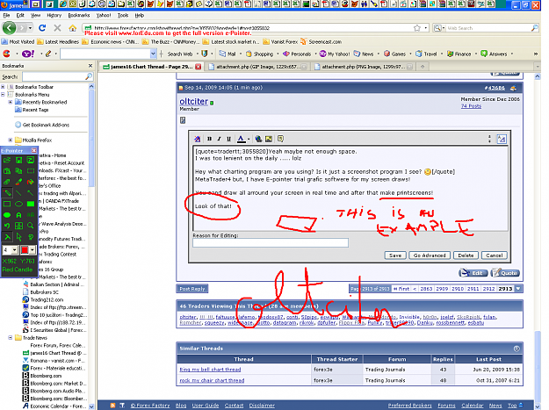Click the Save button in the editor
This screenshot has width=549, height=410.
[x=395, y=255]
